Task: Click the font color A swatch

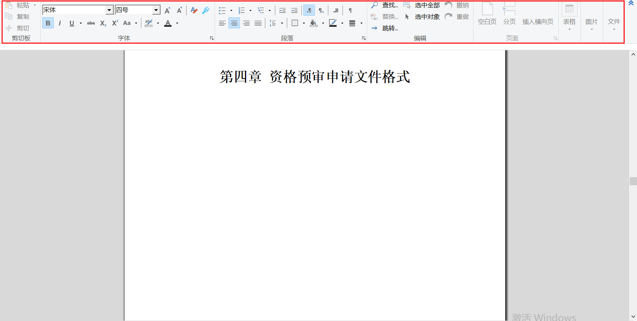Action: (168, 23)
